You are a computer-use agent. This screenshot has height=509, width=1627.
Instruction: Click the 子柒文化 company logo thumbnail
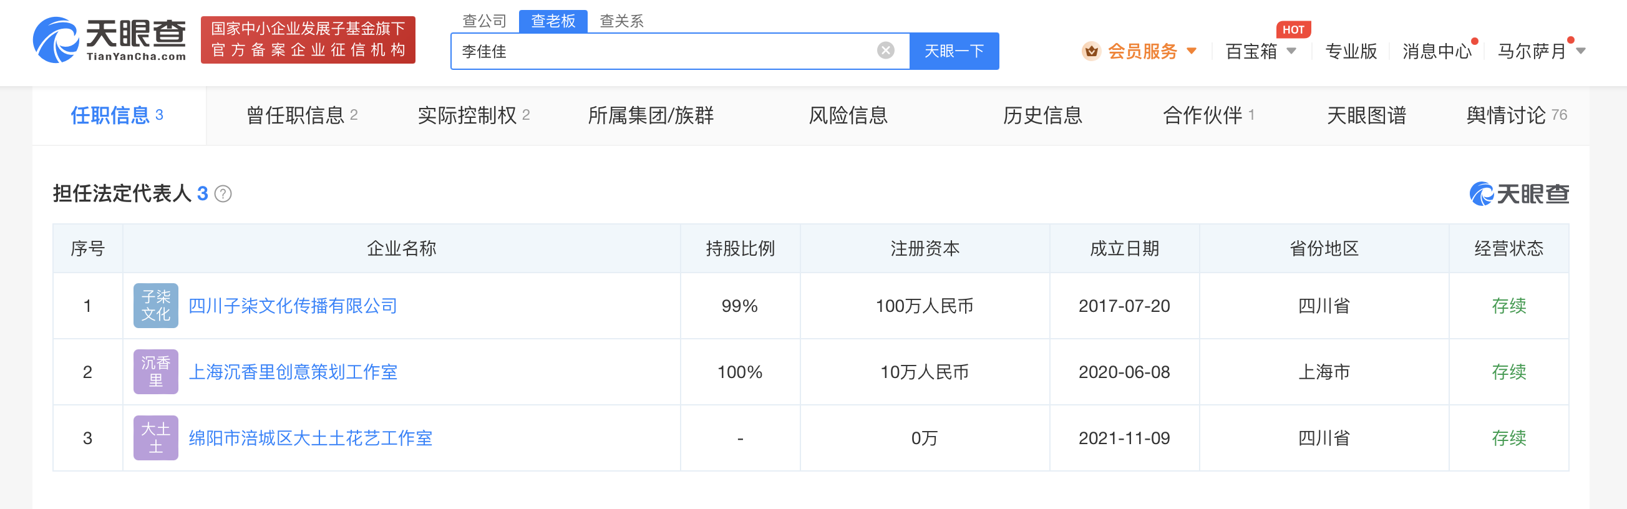point(155,306)
